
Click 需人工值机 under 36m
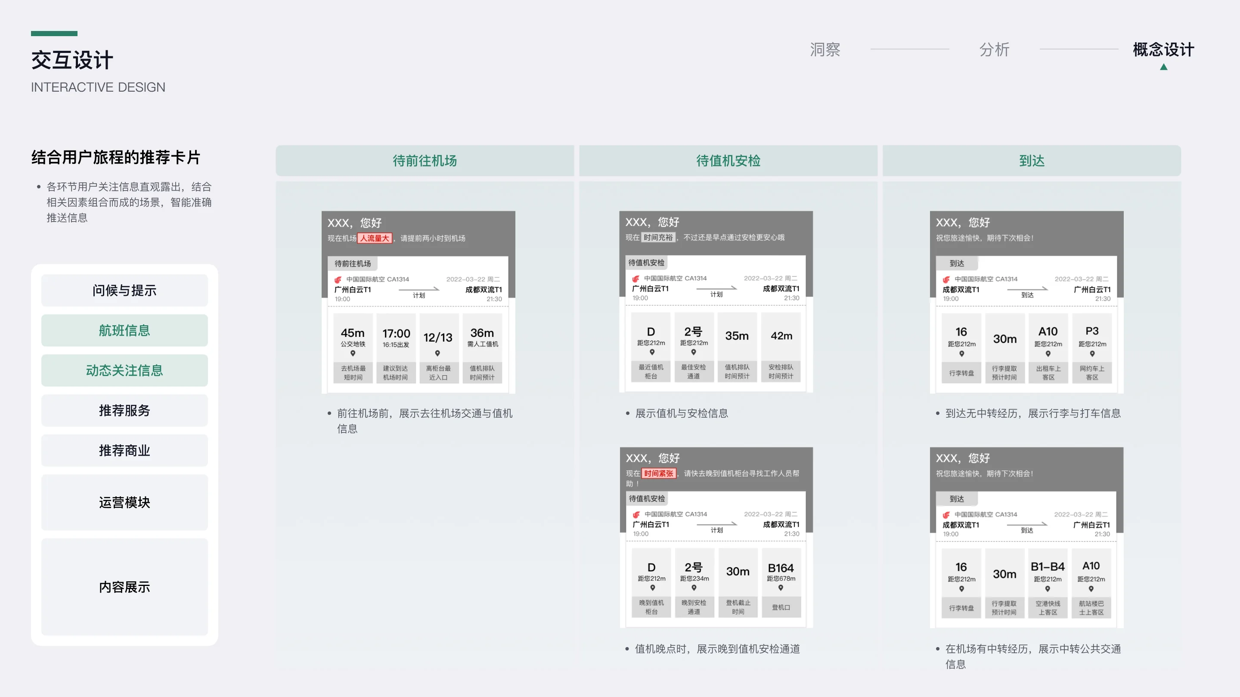point(482,344)
